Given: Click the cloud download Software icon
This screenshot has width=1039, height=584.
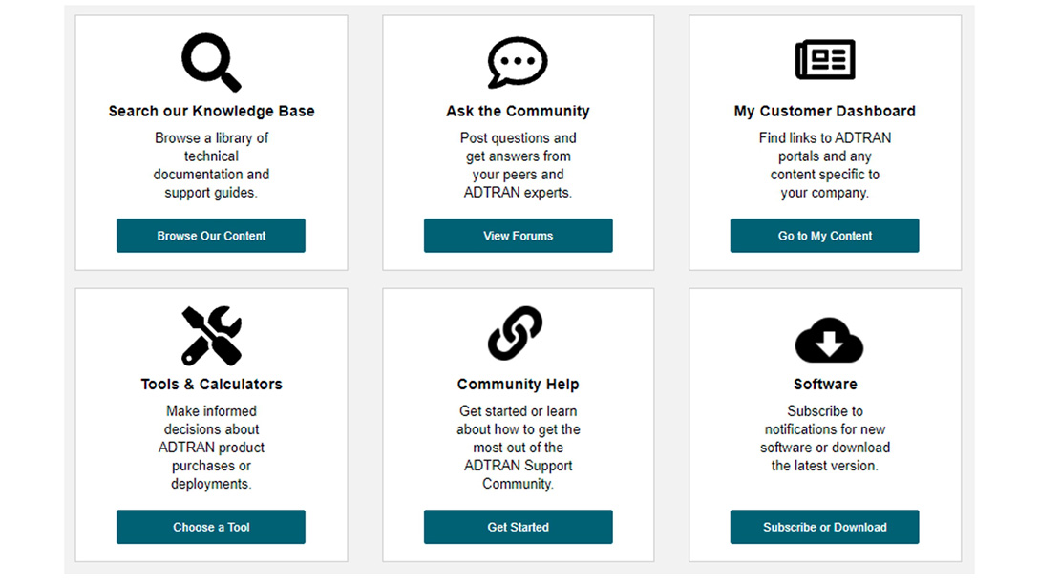Looking at the screenshot, I should (825, 339).
